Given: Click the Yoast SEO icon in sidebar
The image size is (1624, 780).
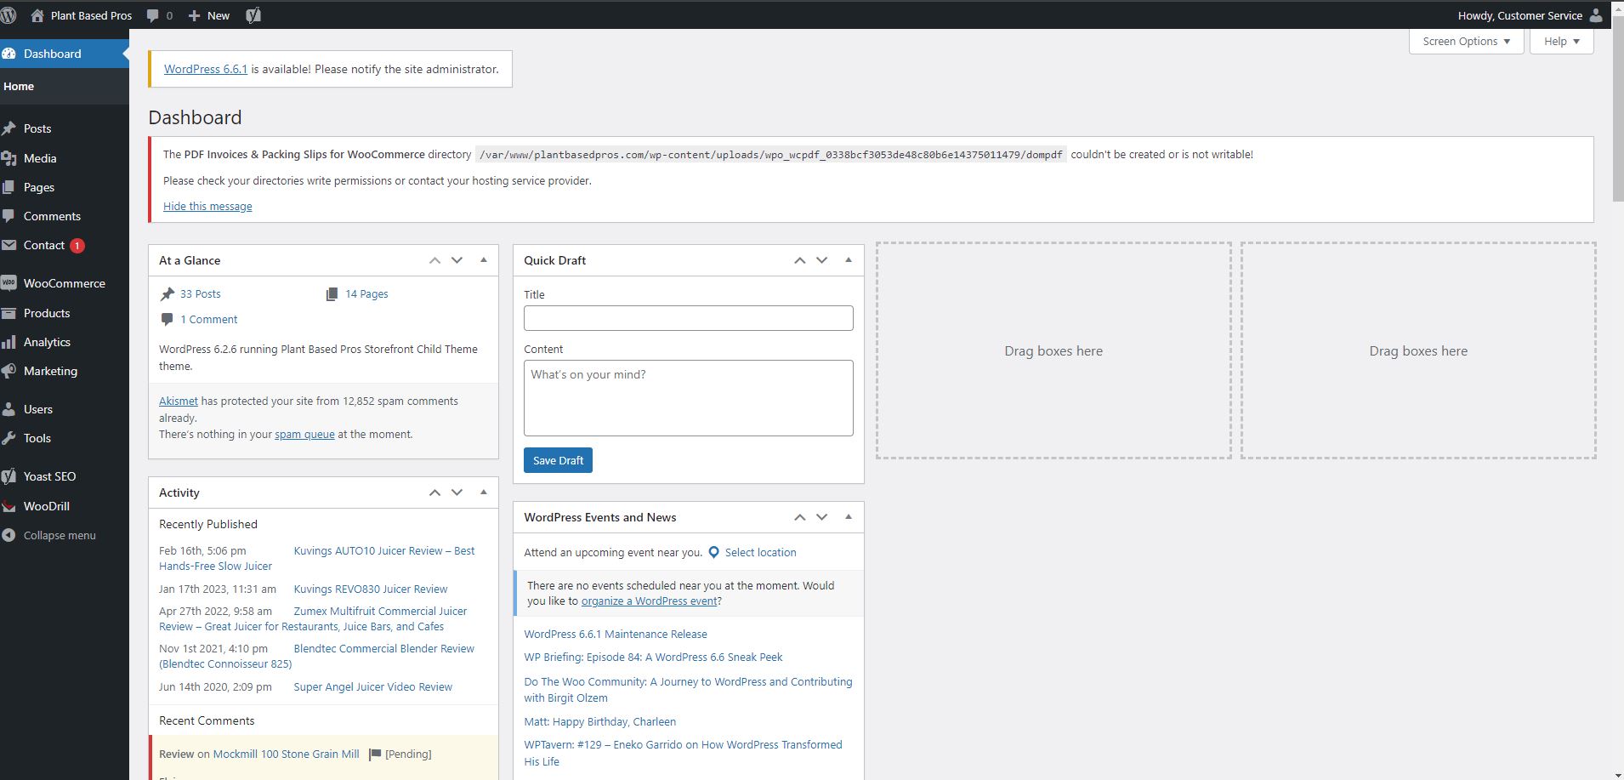Looking at the screenshot, I should click(9, 476).
